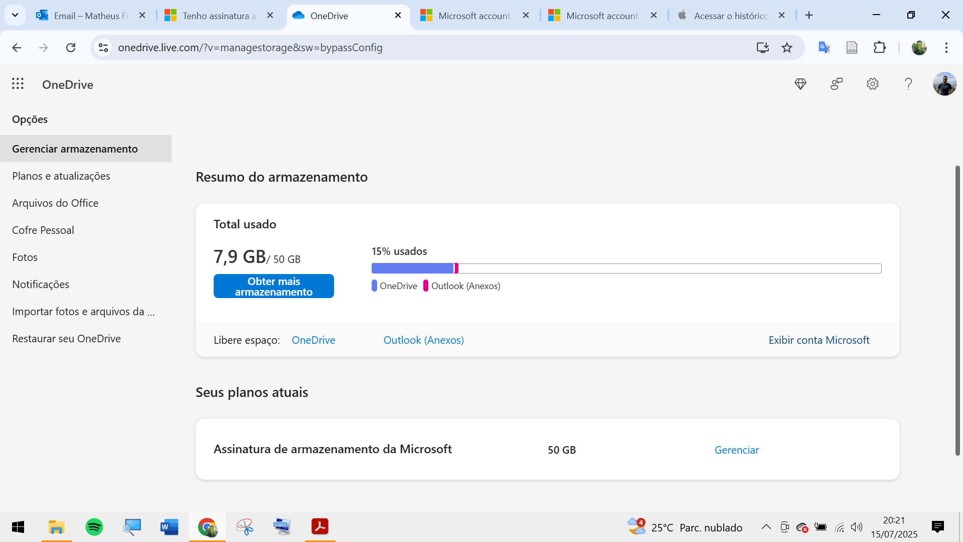963x542 pixels.
Task: Open the weather widget showing 25°C
Action: click(685, 527)
